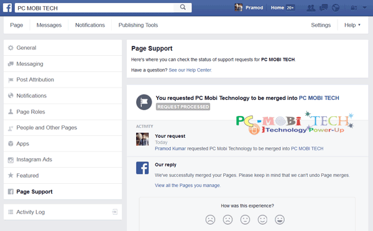This screenshot has width=373, height=231.
Task: Click Facebook logo next to Our reply
Action: [142, 168]
